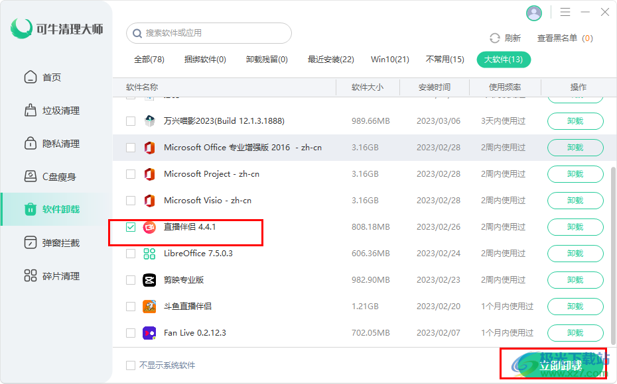Check the LibreOffice 7.5.0.3 checkbox
The height and width of the screenshot is (384, 617).
[x=131, y=254]
